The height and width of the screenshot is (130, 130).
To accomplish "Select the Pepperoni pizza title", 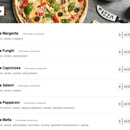I will click(10, 102).
